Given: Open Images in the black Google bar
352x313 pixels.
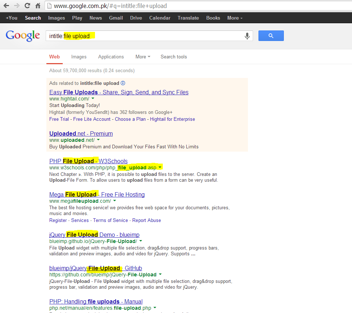Looking at the screenshot, I should (x=57, y=18).
